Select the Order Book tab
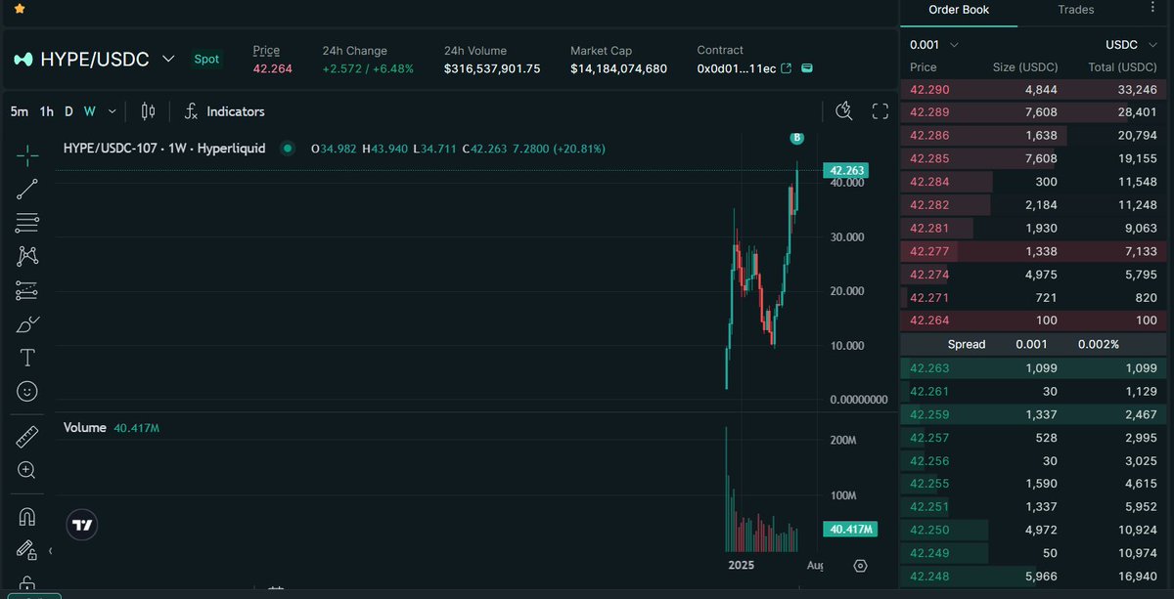This screenshot has height=599, width=1174. pyautogui.click(x=959, y=10)
